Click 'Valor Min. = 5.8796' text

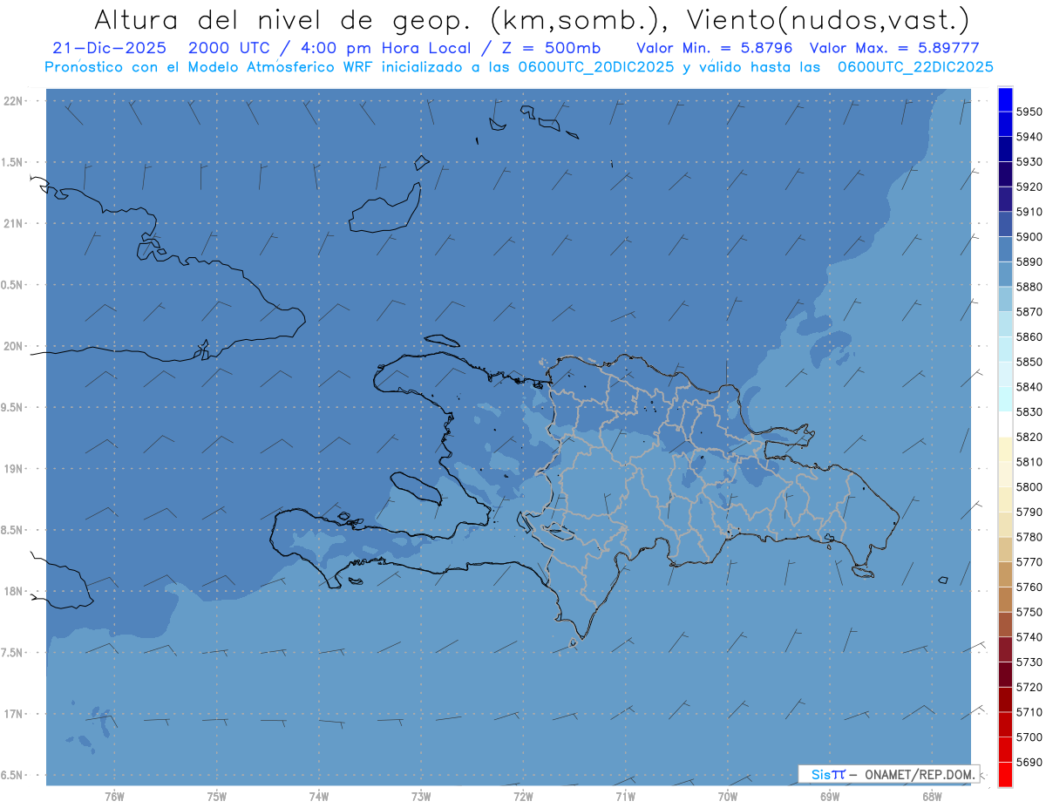(715, 48)
